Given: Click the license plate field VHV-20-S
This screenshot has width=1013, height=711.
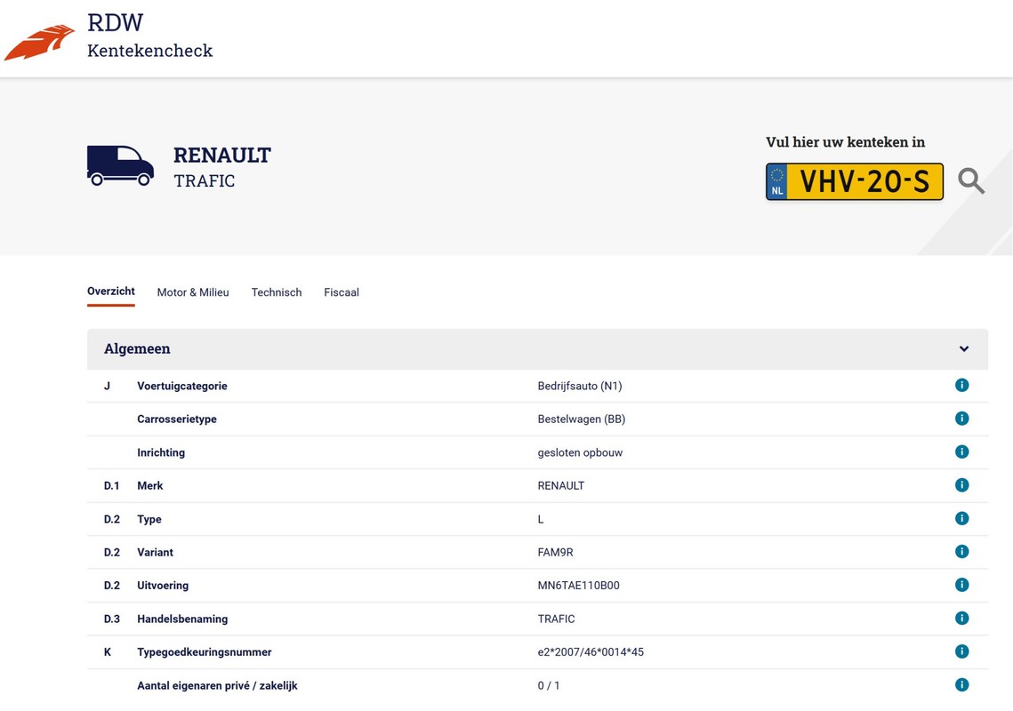Looking at the screenshot, I should tap(854, 181).
